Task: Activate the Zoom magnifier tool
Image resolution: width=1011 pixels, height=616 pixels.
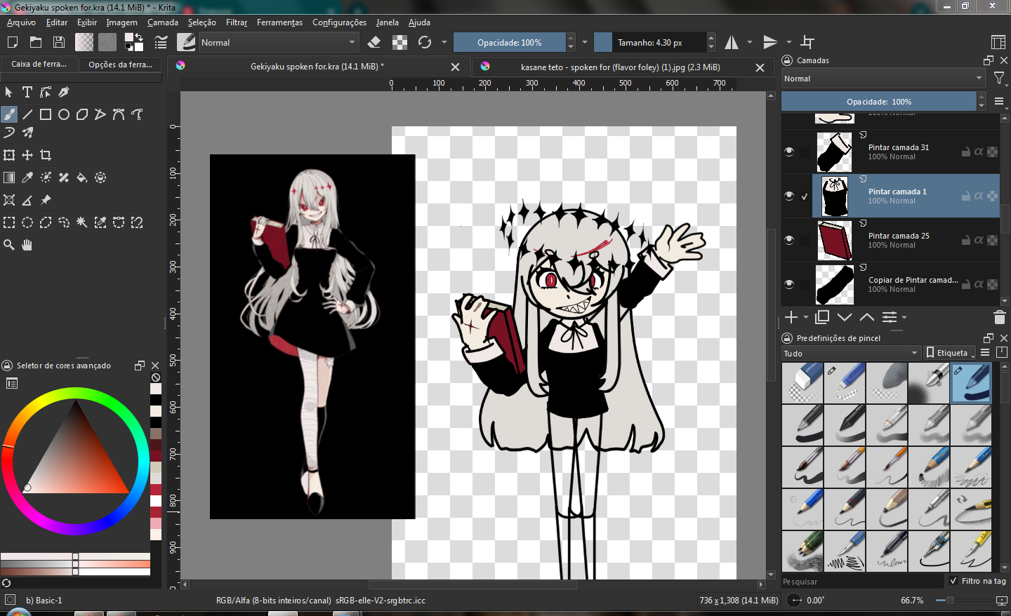Action: pyautogui.click(x=9, y=245)
